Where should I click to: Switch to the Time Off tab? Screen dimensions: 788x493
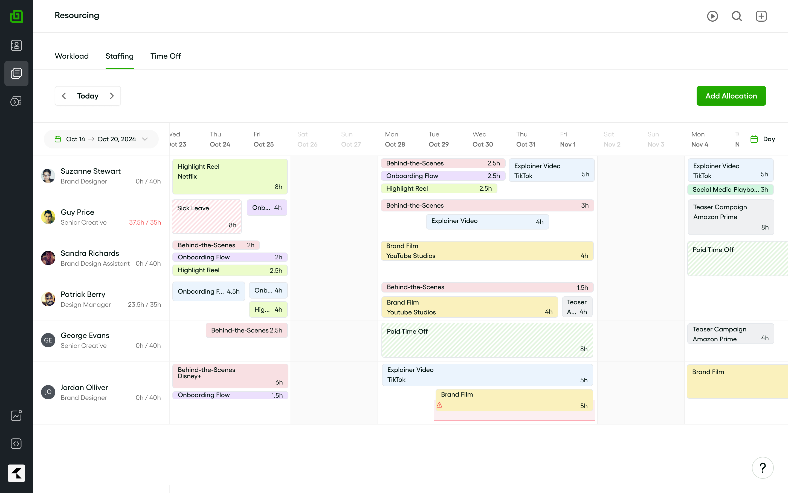click(166, 56)
